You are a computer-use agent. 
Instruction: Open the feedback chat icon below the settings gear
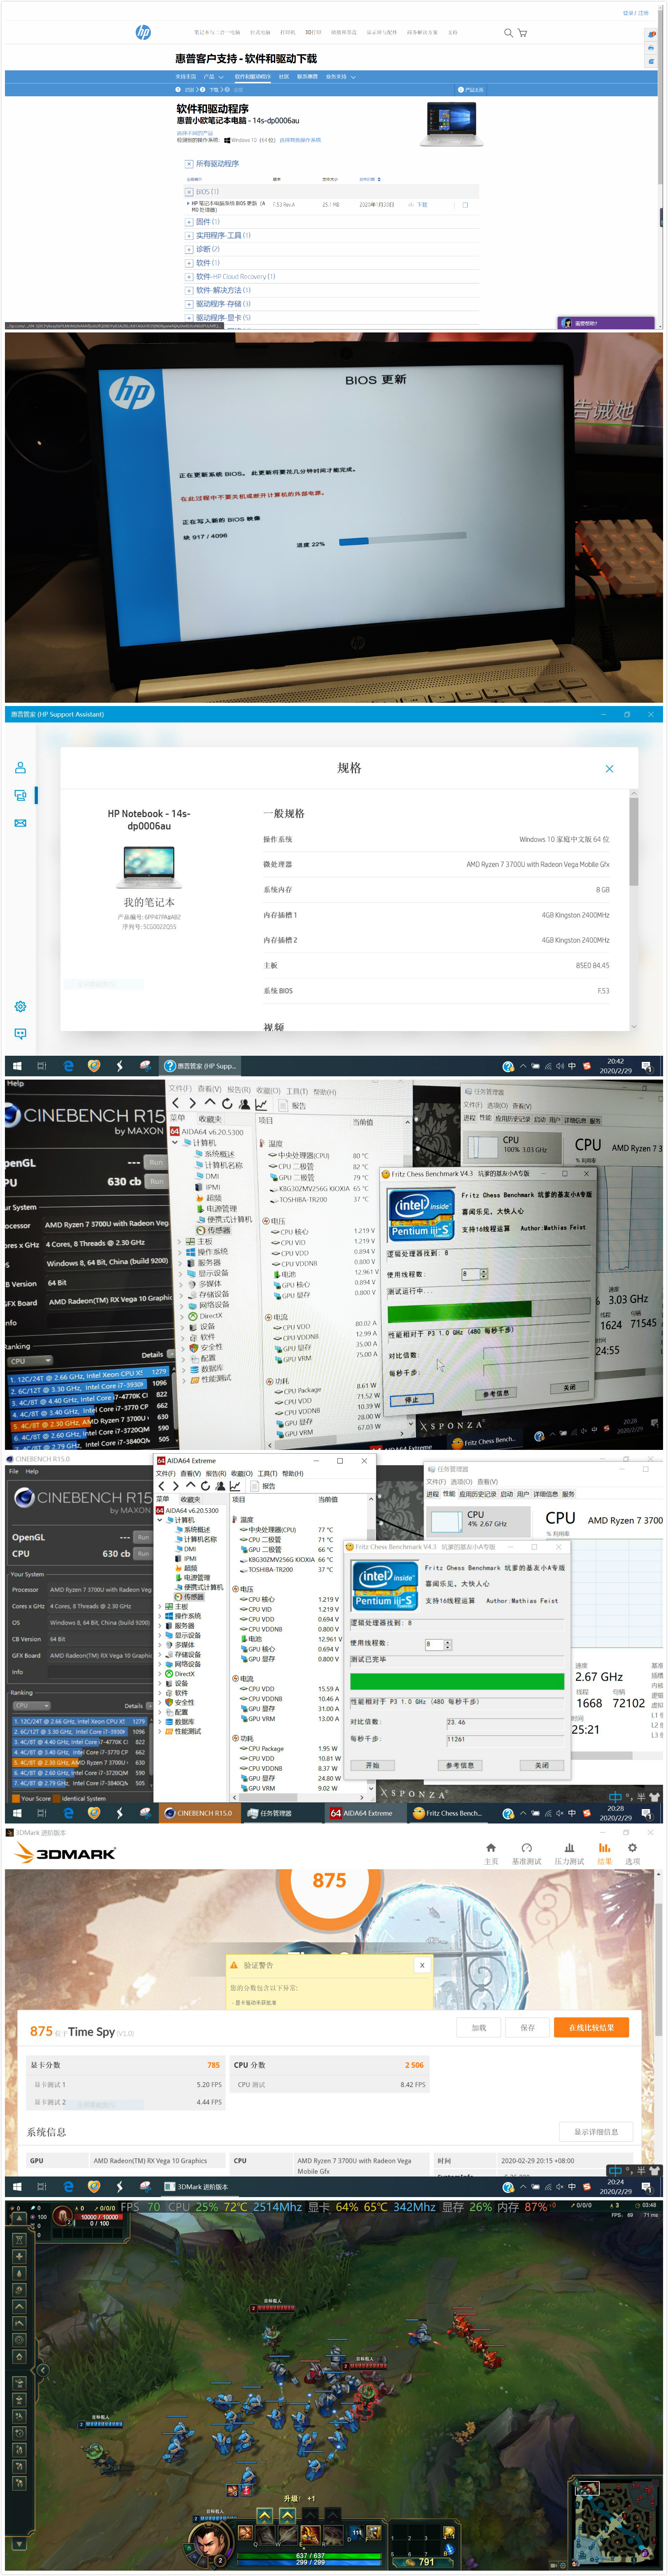point(20,1033)
